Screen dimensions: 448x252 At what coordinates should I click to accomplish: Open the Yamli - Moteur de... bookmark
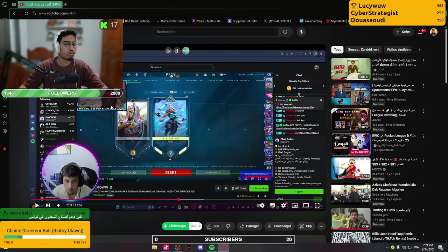coord(208,21)
